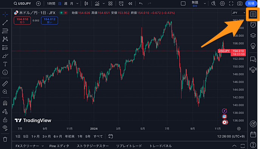Viewport: 260px width, 149px height.
Task: Open the chat speech bubbles panel
Action: point(253,59)
